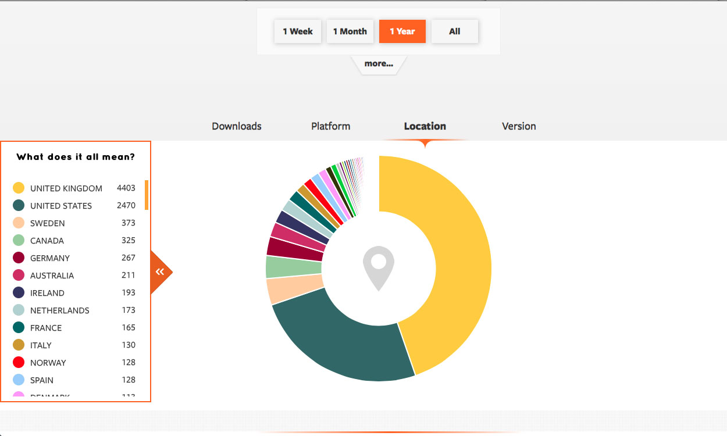727x436 pixels.
Task: Click the dark teal United States legend dot
Action: click(19, 205)
